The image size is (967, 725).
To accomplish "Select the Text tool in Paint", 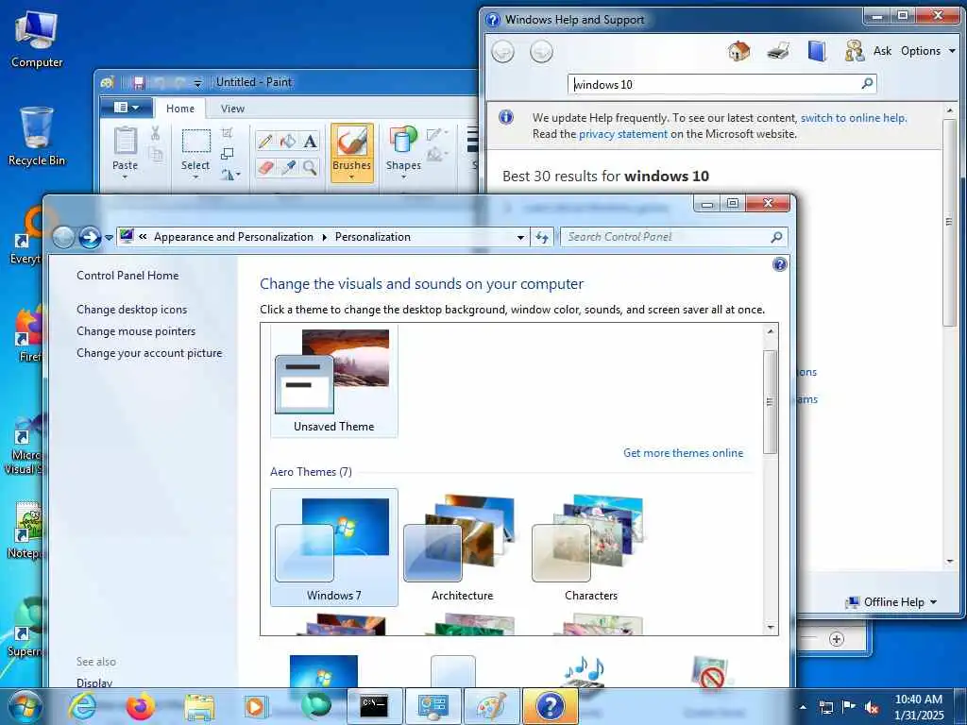I will click(x=310, y=142).
